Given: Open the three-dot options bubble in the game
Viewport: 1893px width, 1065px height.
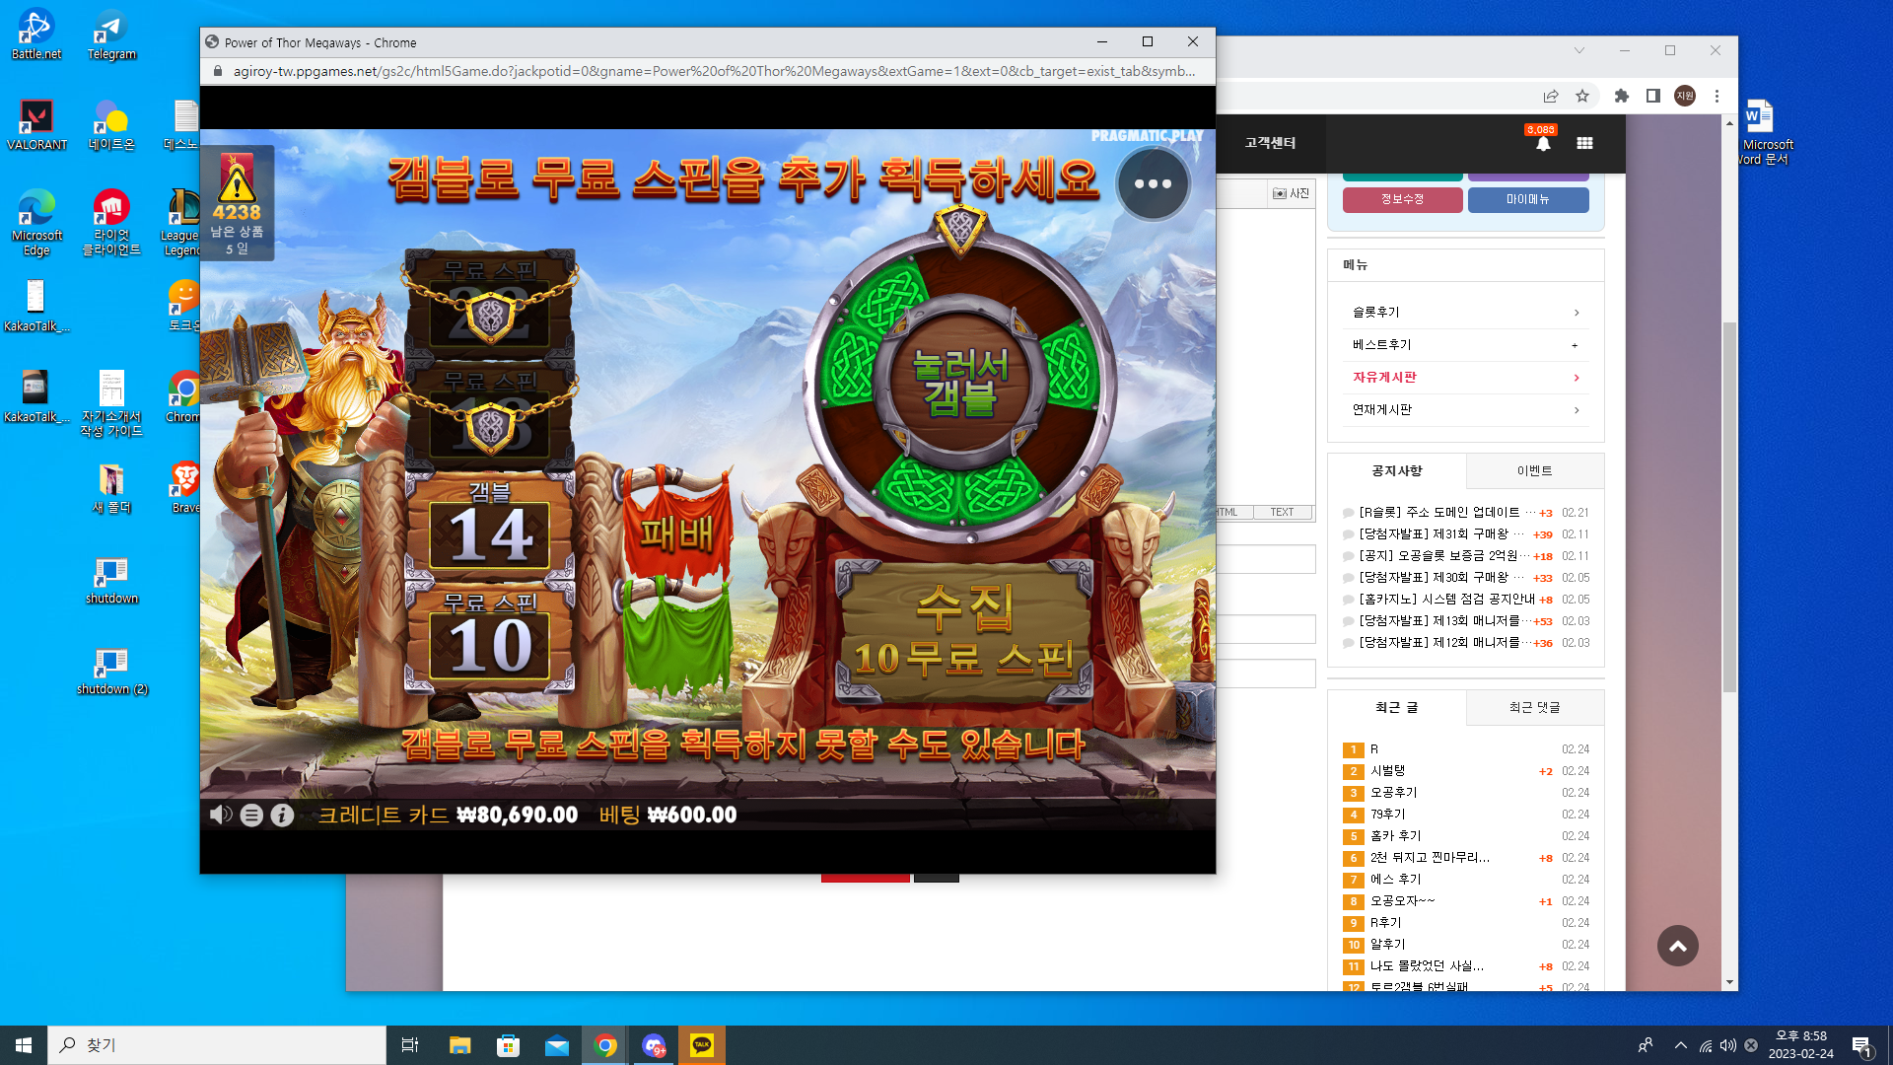Looking at the screenshot, I should [x=1153, y=184].
